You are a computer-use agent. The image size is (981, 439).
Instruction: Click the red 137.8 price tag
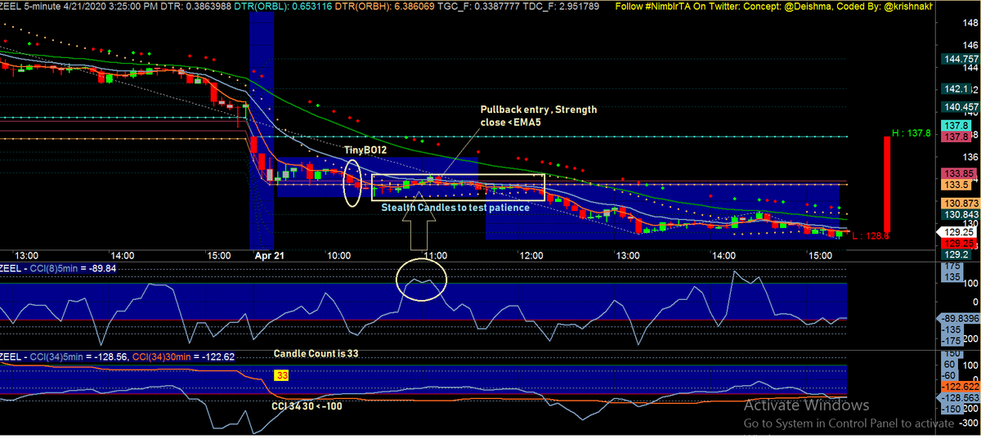[956, 137]
